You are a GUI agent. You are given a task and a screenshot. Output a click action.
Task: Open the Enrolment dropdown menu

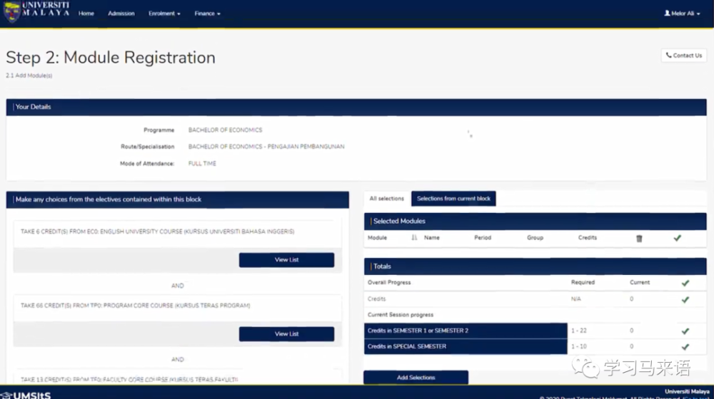coord(164,14)
